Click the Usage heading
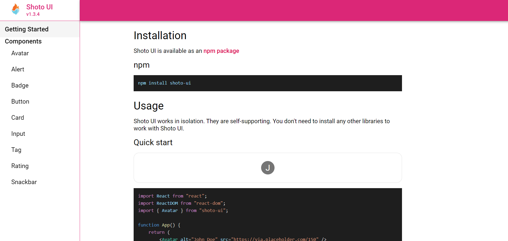The image size is (508, 241). (x=149, y=106)
